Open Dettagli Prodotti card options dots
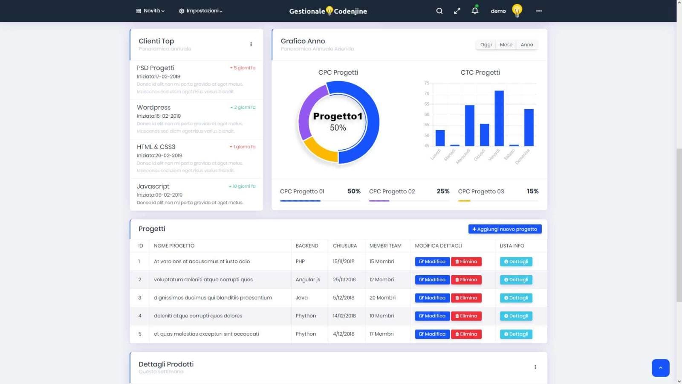Screen dimensions: 682x384 click(535, 367)
